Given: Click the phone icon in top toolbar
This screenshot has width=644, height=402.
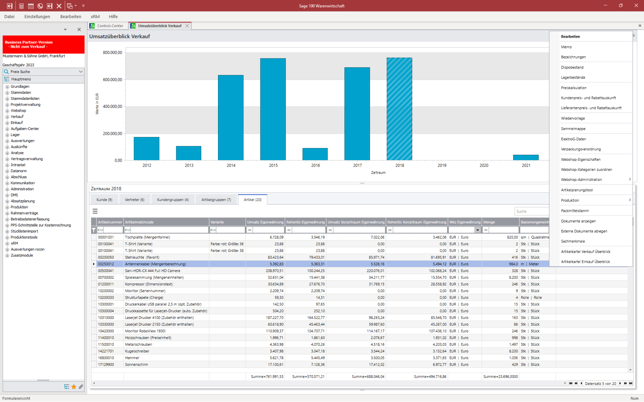Looking at the screenshot, I should point(40,6).
